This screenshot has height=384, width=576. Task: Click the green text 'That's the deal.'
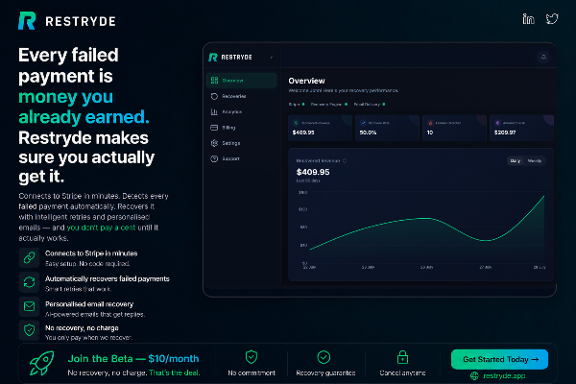pyautogui.click(x=175, y=373)
